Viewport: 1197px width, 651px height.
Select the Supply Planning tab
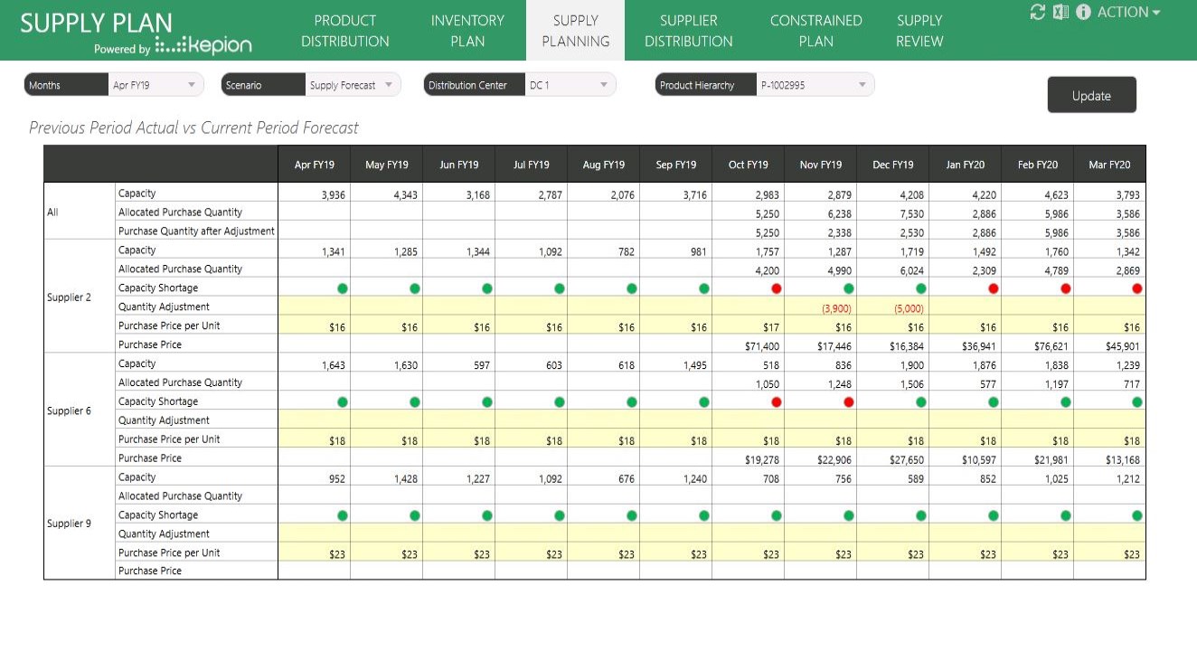click(x=575, y=31)
